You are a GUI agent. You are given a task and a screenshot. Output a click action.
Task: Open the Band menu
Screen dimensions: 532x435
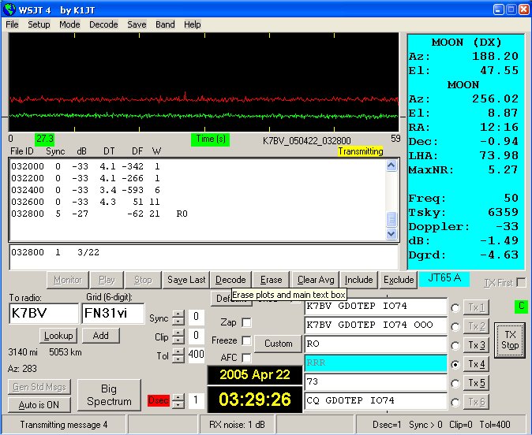pos(165,24)
